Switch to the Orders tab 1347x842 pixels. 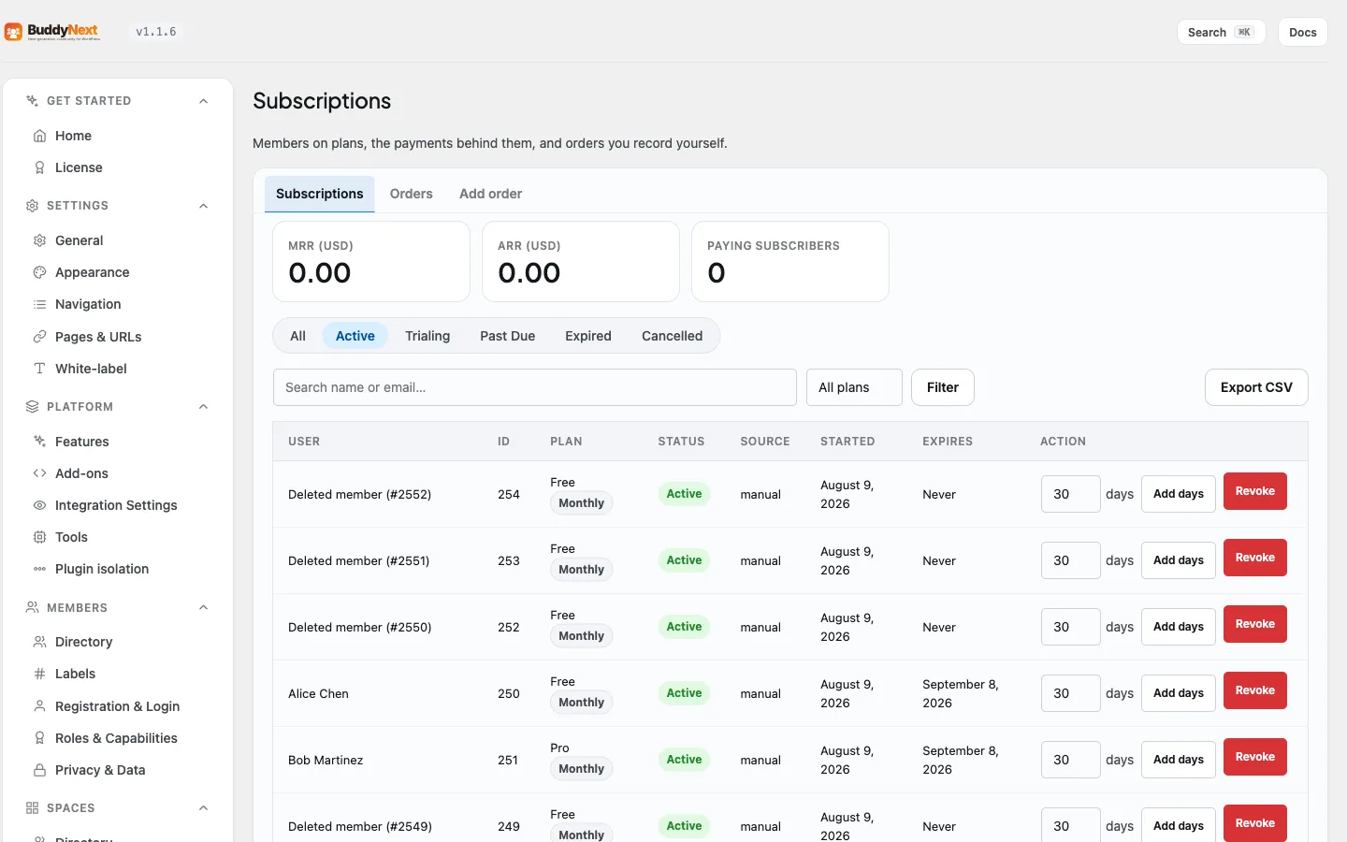[x=412, y=194]
